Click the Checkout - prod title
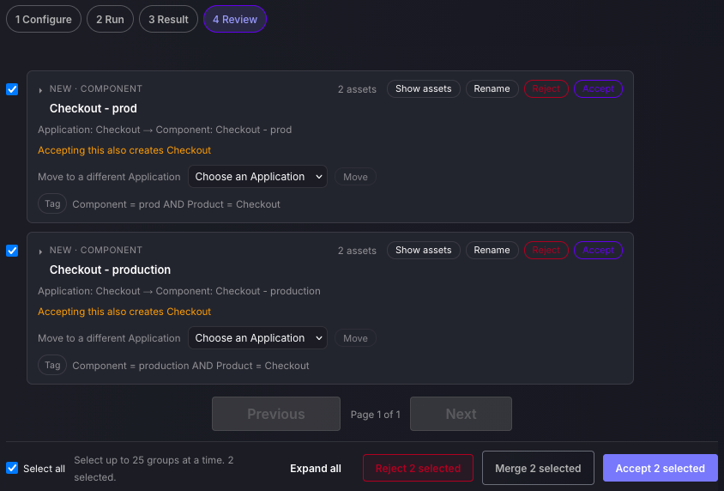724x491 pixels. tap(94, 108)
